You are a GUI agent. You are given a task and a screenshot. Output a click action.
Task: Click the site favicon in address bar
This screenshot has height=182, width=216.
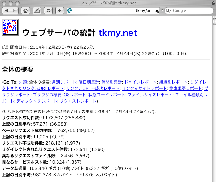pos(70,10)
